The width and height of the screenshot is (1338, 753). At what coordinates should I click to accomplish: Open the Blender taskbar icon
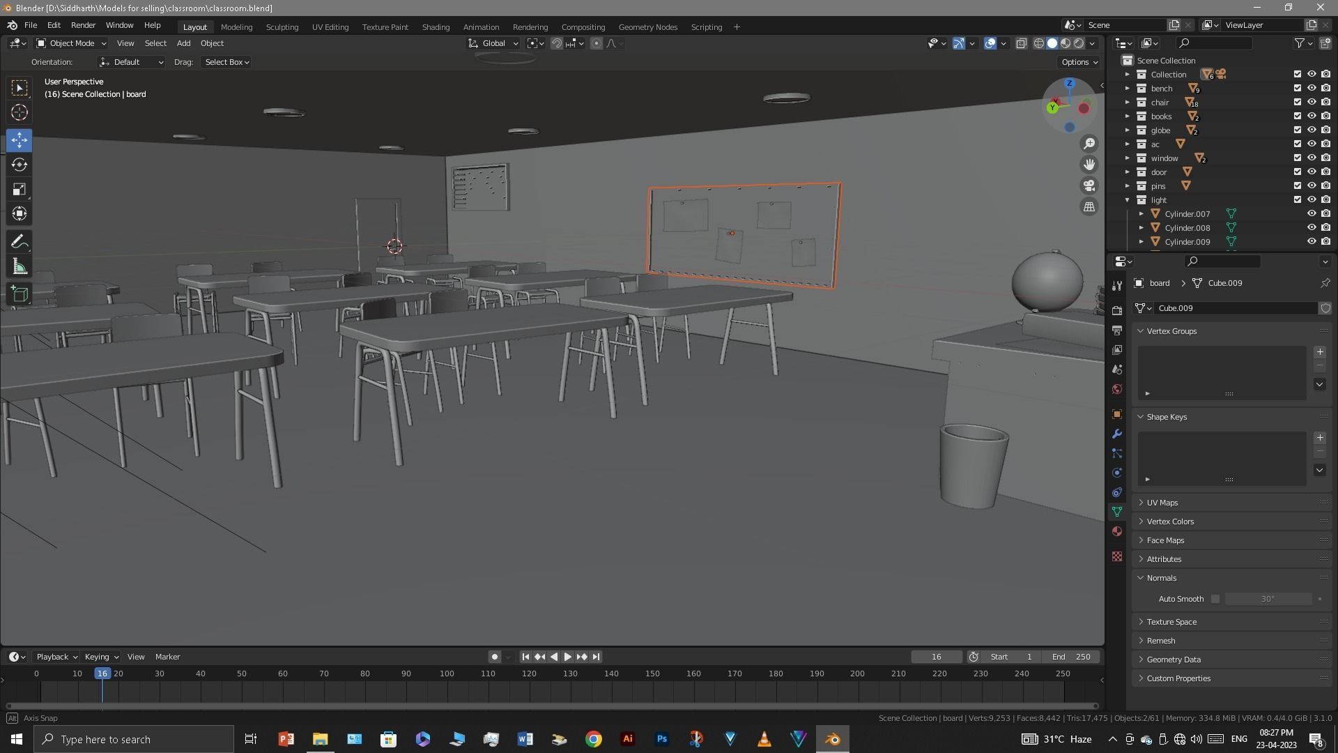tap(833, 739)
